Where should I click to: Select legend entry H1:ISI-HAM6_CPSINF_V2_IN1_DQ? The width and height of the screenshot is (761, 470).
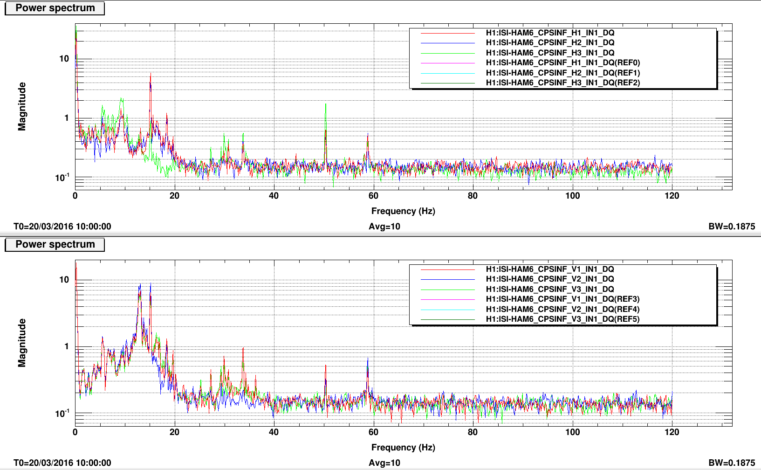(x=550, y=279)
